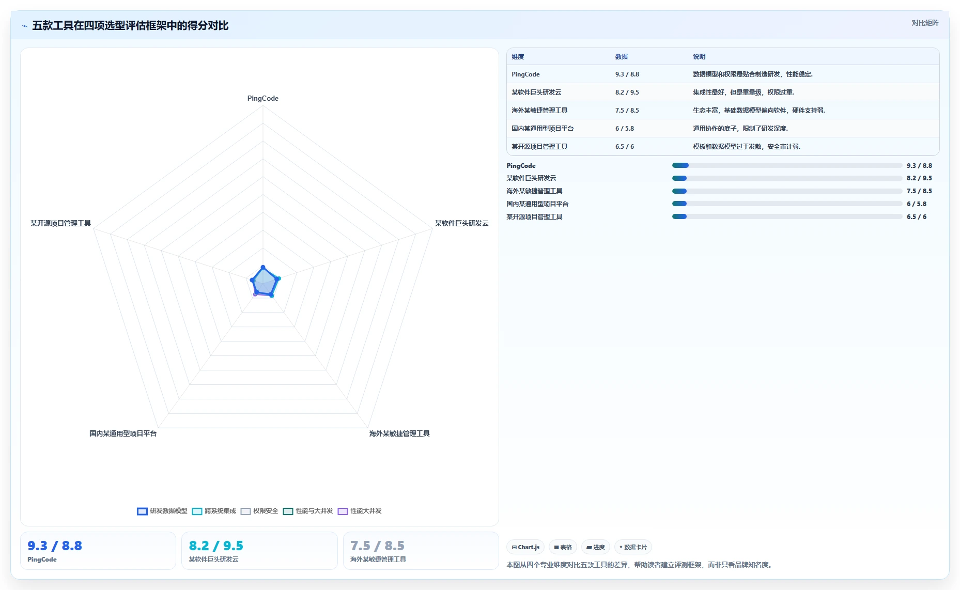Screen dimensions: 960x590
Task: Click the 9.3 / 8.8 value beside progress bar
Action: [919, 166]
